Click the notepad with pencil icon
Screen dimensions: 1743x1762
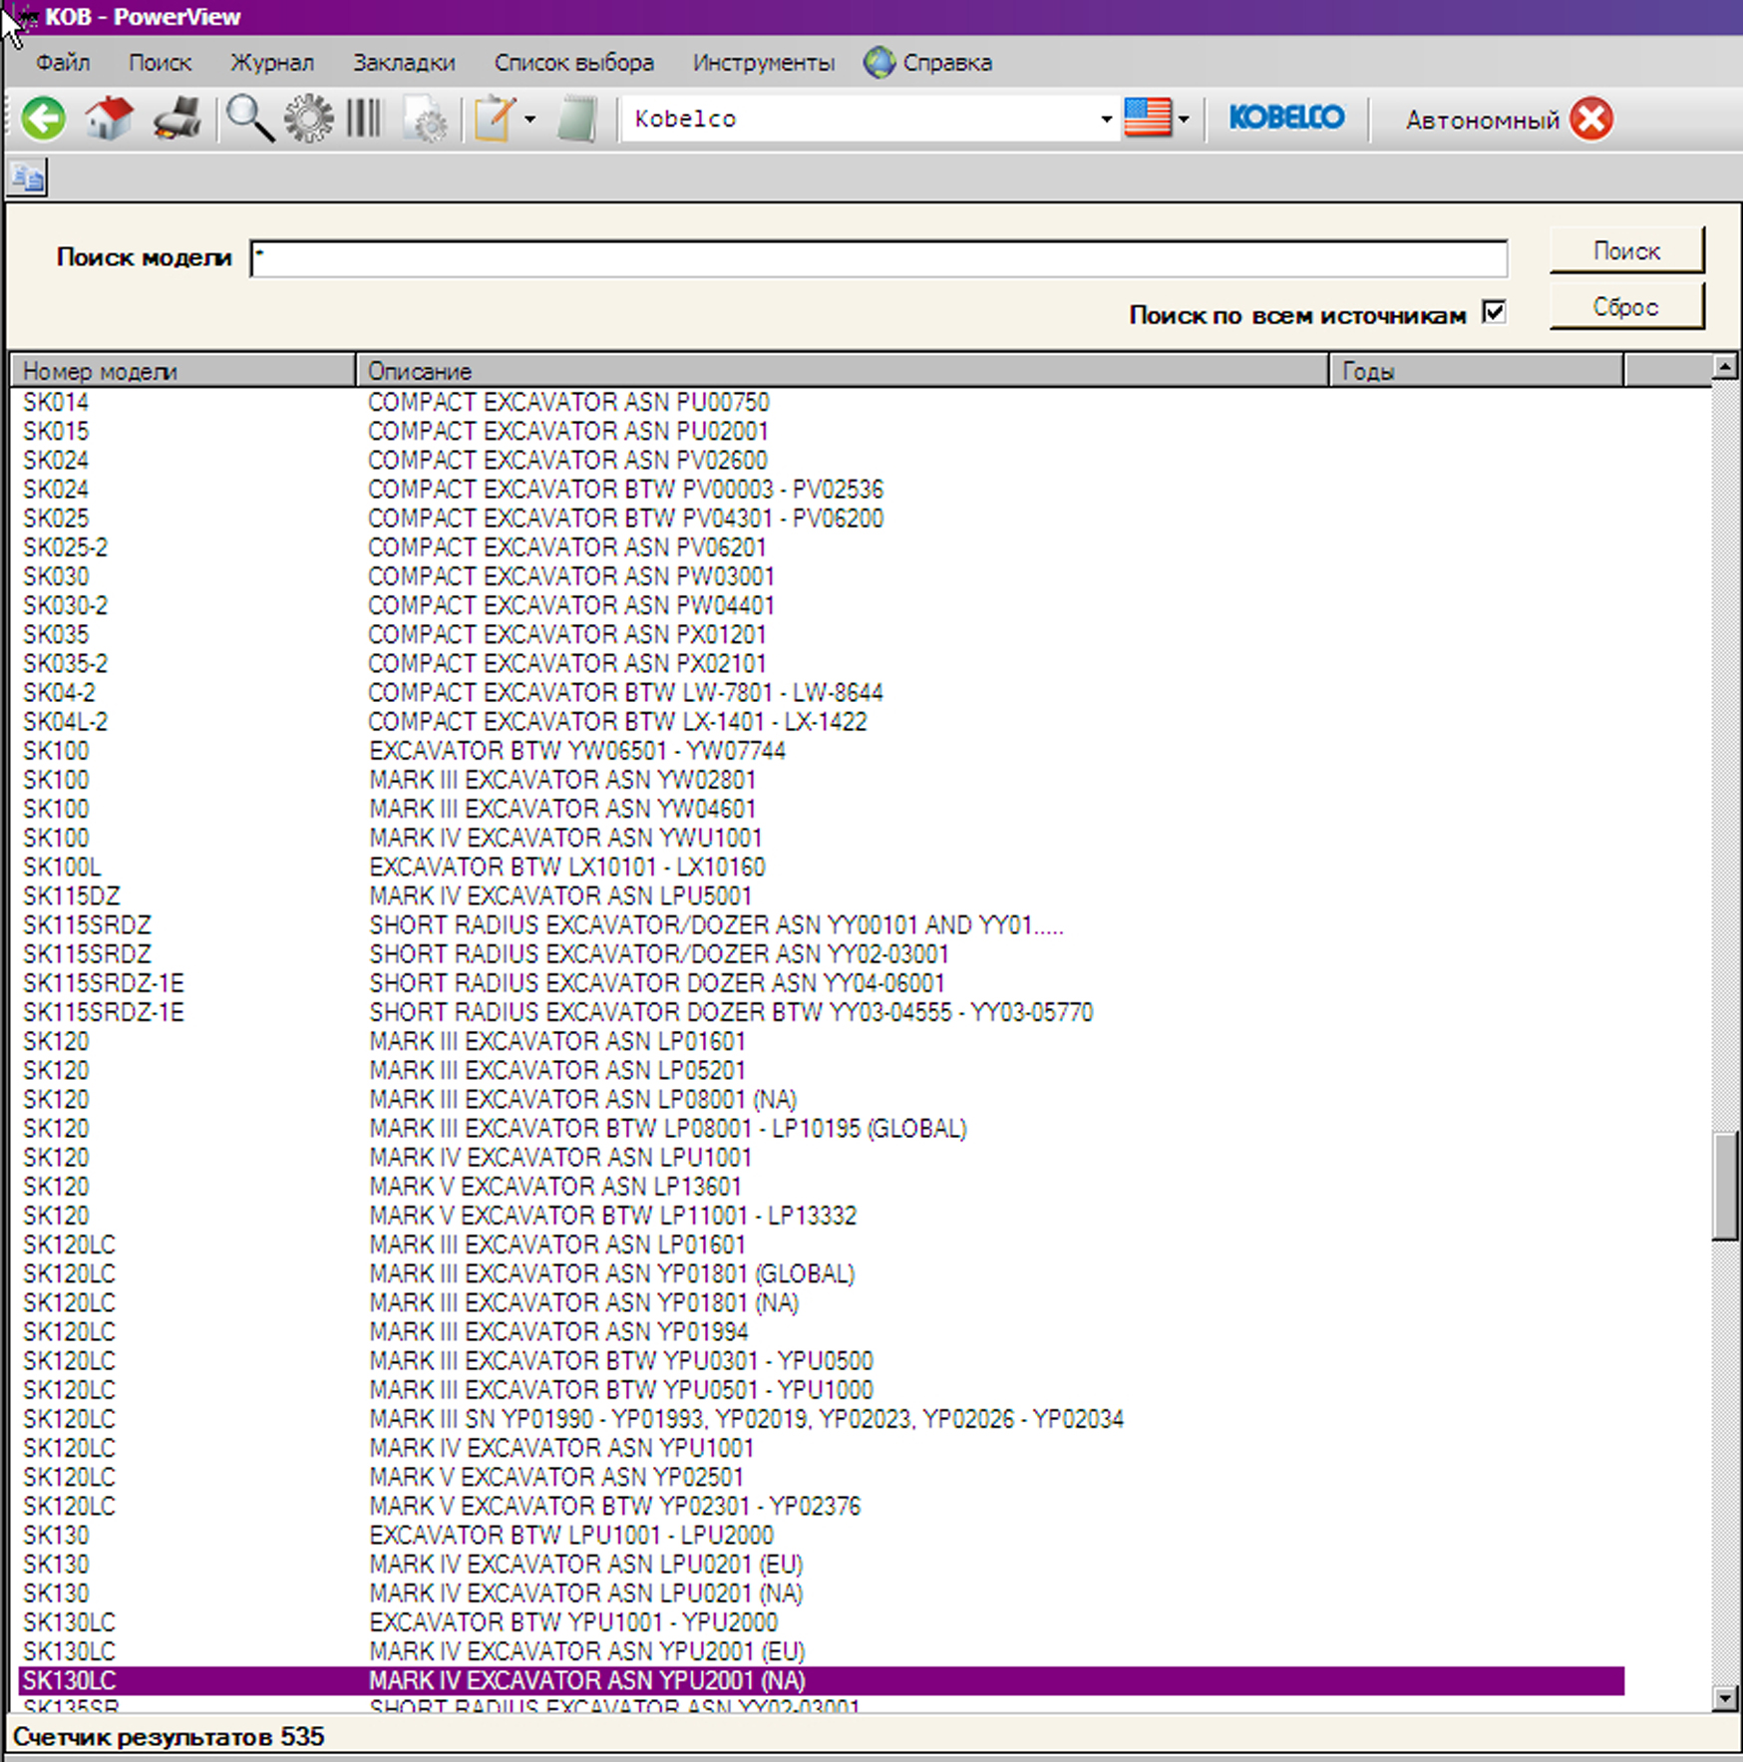pos(494,120)
